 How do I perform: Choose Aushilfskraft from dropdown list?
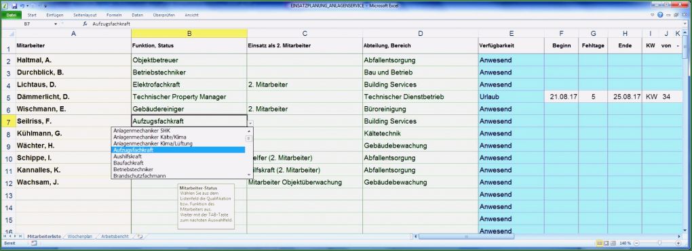click(127, 156)
